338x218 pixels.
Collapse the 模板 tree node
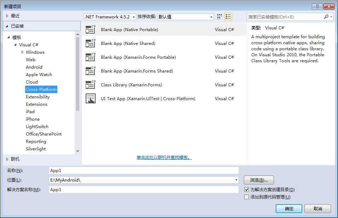pos(8,37)
